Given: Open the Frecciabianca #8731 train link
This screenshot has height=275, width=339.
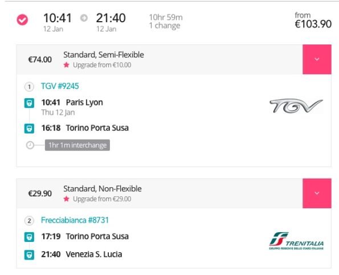Looking at the screenshot, I should click(75, 220).
